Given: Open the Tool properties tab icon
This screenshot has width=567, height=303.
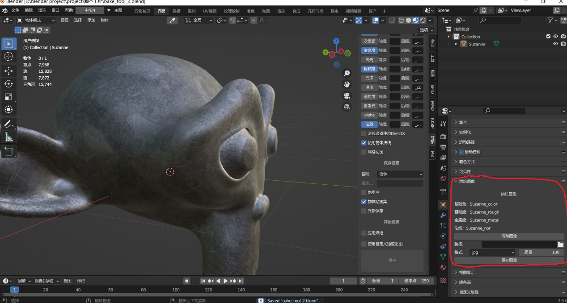Looking at the screenshot, I should pos(443,124).
